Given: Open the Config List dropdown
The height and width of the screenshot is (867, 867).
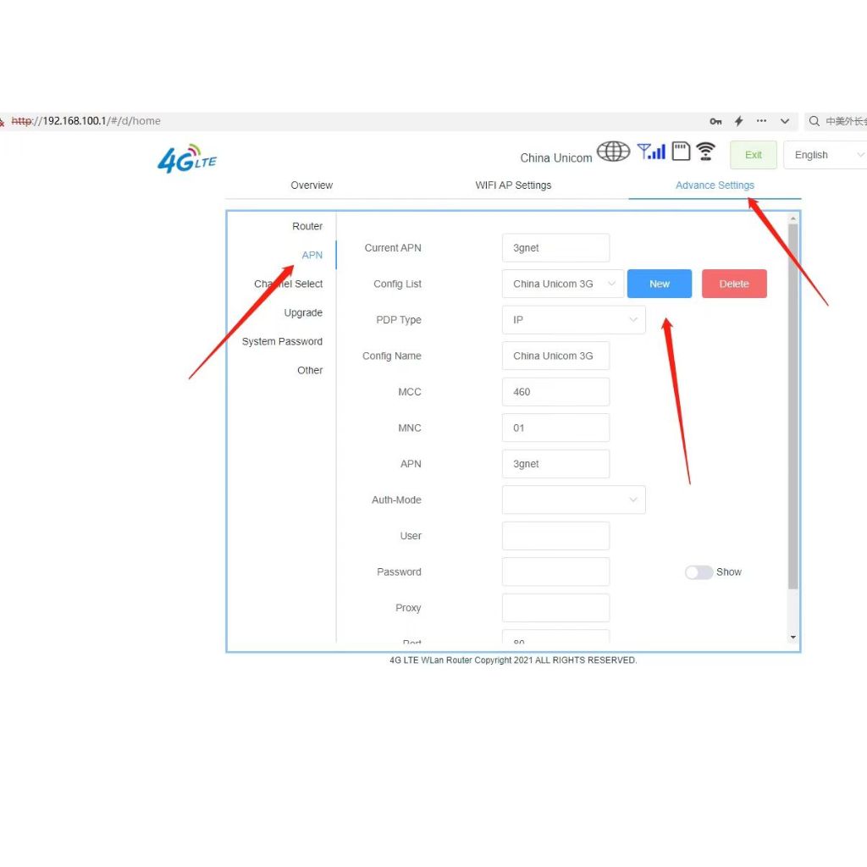Looking at the screenshot, I should (x=563, y=284).
